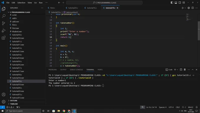Open the Run options dropdown arrow
The width and height of the screenshot is (200, 113).
coord(185,8)
